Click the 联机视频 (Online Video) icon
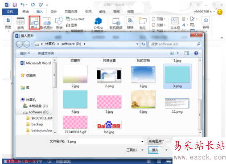Screen dimensions: 226x164 pos(116,23)
